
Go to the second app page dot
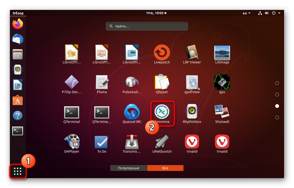tap(277, 95)
